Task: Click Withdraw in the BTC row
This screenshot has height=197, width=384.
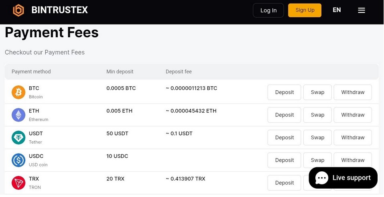Action: 353,92
